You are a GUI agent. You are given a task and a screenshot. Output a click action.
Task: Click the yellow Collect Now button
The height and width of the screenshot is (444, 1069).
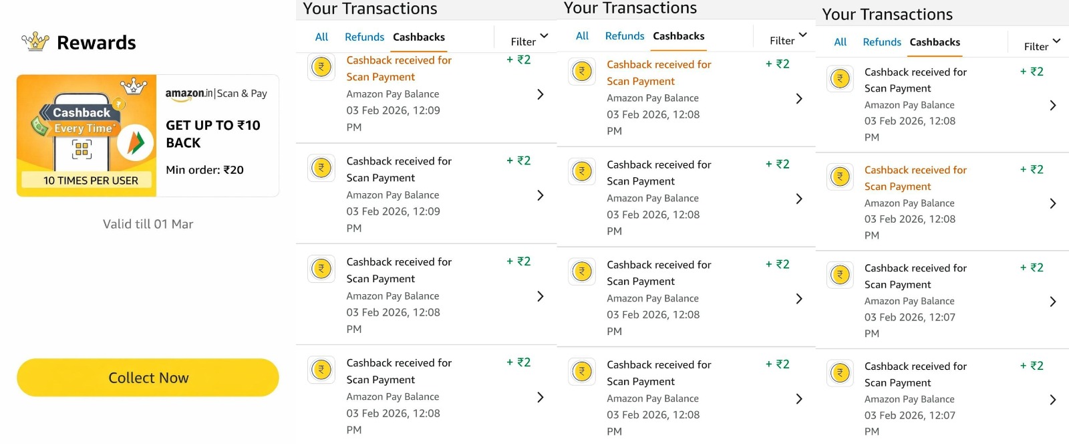(x=148, y=377)
